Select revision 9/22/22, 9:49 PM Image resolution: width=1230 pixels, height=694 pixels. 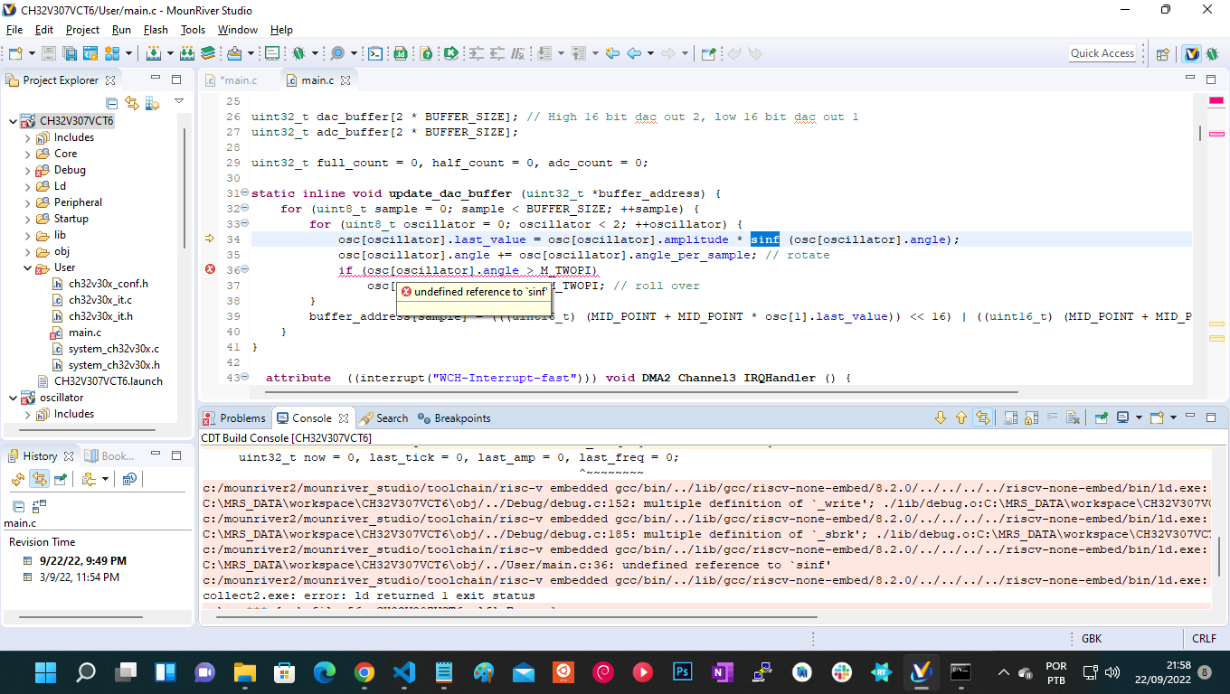[x=83, y=561]
